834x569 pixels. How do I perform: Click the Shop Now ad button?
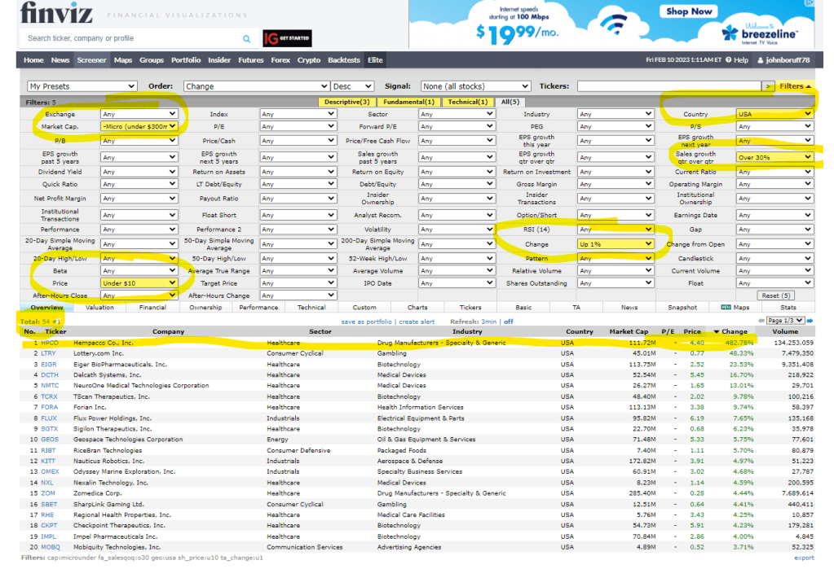tap(689, 11)
